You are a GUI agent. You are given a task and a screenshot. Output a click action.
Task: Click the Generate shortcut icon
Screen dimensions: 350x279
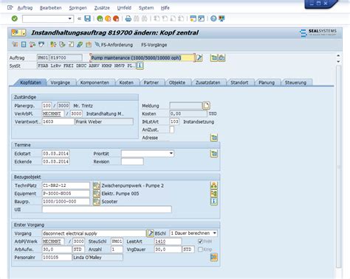[x=202, y=18]
